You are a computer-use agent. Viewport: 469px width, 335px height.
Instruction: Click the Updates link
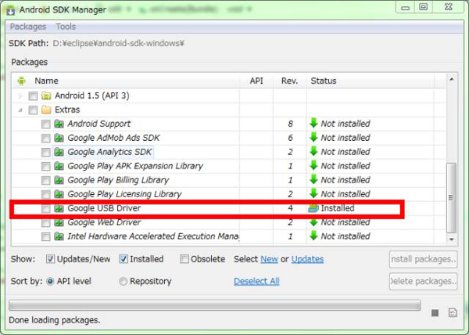307,259
